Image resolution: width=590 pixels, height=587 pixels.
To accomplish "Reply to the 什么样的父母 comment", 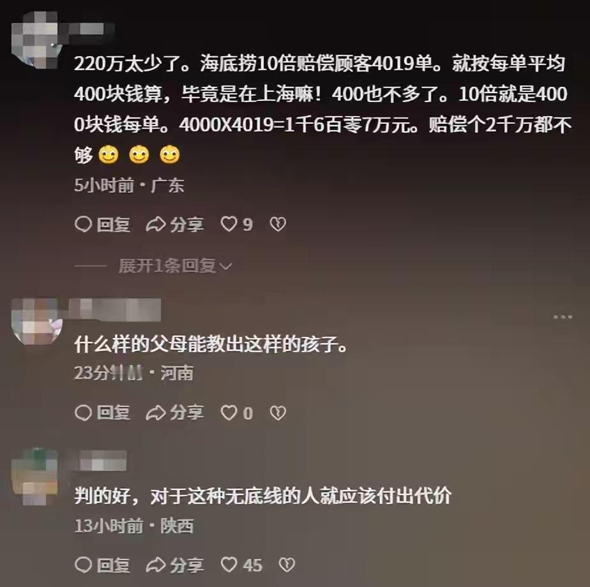I will (x=103, y=413).
